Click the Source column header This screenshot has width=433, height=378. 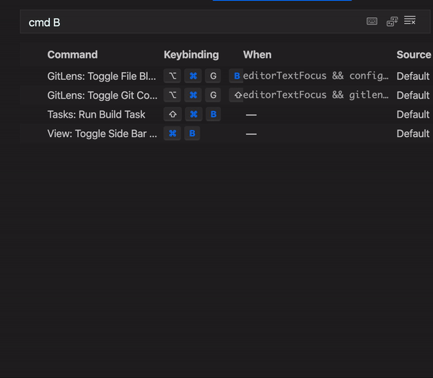coord(414,55)
